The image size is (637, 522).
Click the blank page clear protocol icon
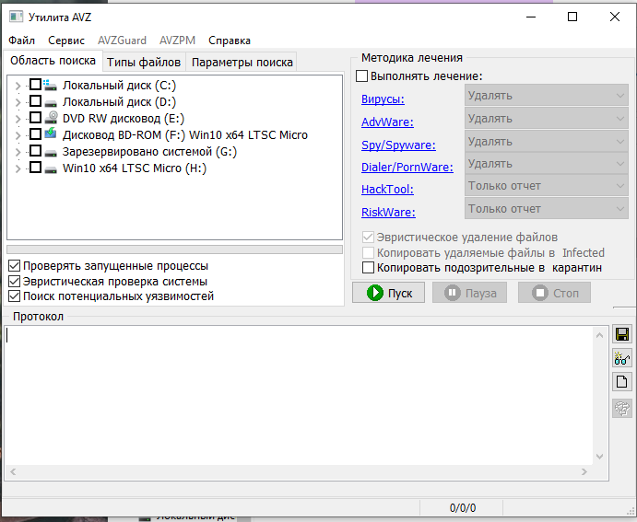click(x=622, y=382)
